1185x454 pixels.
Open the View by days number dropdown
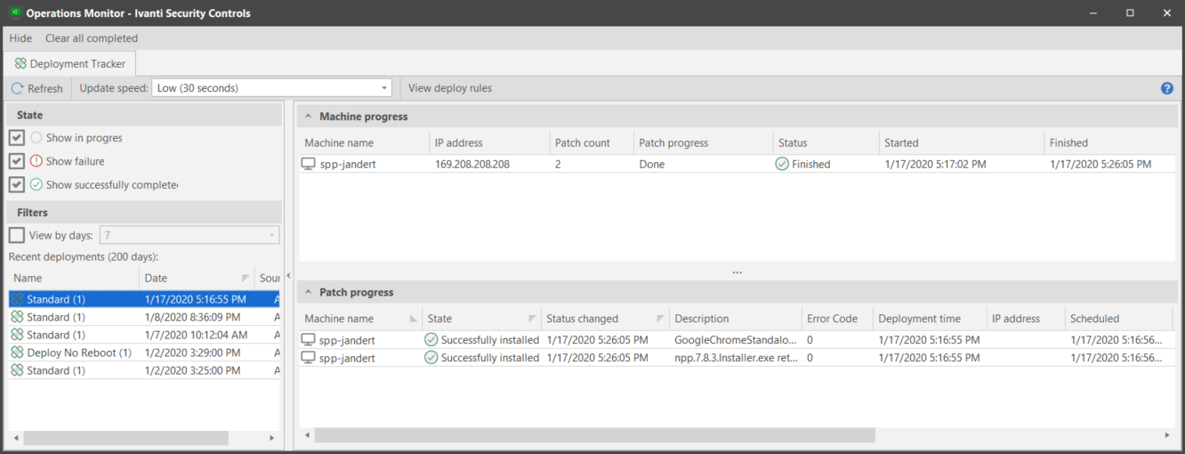[x=272, y=235]
